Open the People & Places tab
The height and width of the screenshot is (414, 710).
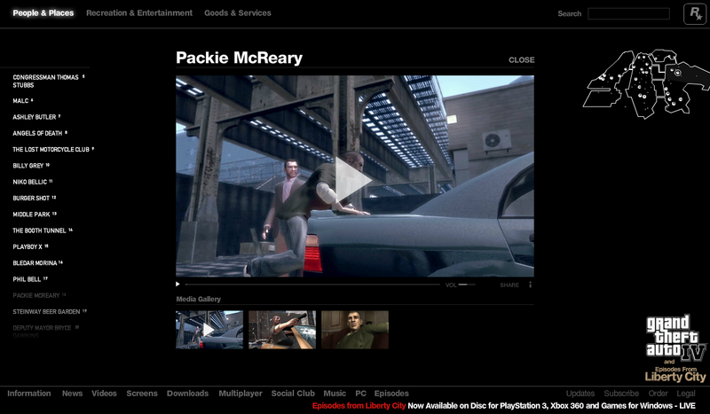(43, 13)
